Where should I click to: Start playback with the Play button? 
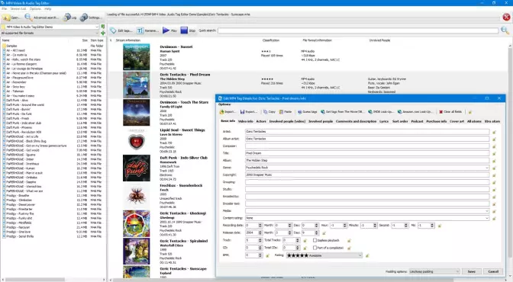[x=169, y=30]
